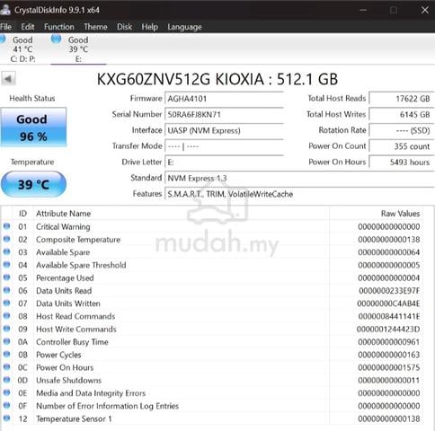The width and height of the screenshot is (435, 431).
Task: Open the Function menu
Action: click(59, 27)
